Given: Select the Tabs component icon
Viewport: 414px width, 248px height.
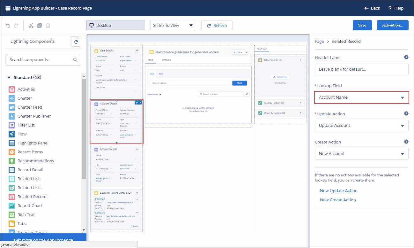Looking at the screenshot, I should coord(12,224).
